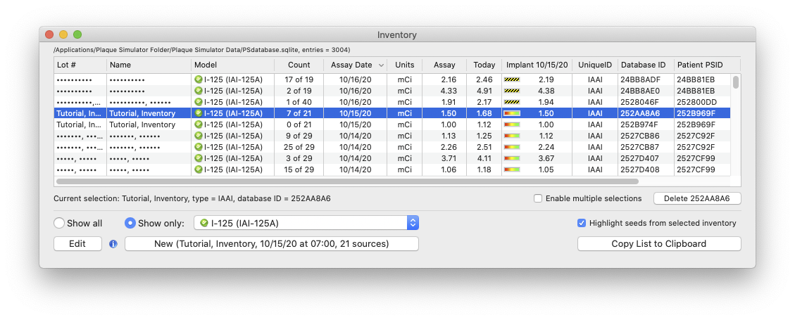Click the blue info icon beside Edit
Viewport: 795px width, 320px height.
113,244
